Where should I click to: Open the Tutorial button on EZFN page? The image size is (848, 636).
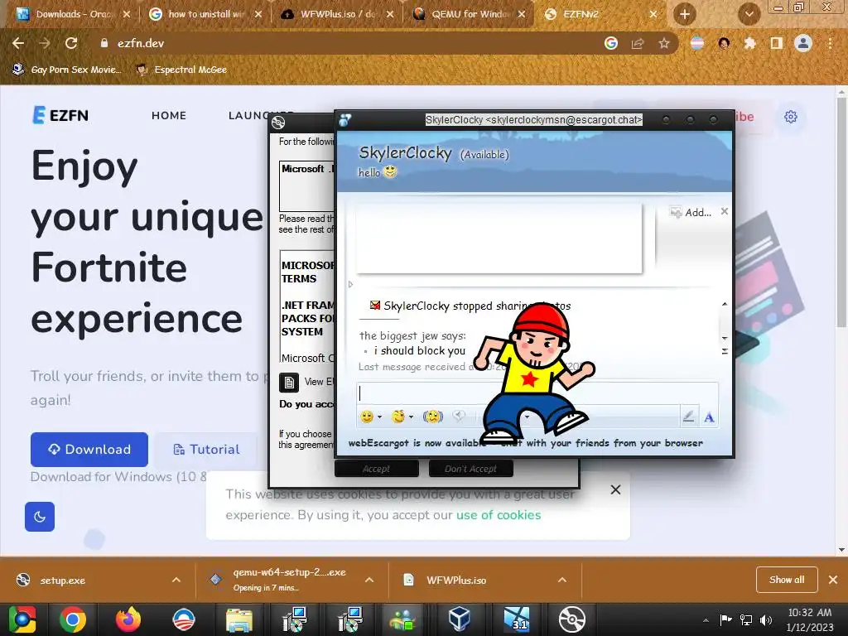point(206,450)
